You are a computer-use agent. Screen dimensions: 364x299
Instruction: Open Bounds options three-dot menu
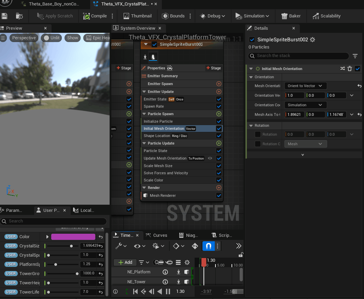190,16
